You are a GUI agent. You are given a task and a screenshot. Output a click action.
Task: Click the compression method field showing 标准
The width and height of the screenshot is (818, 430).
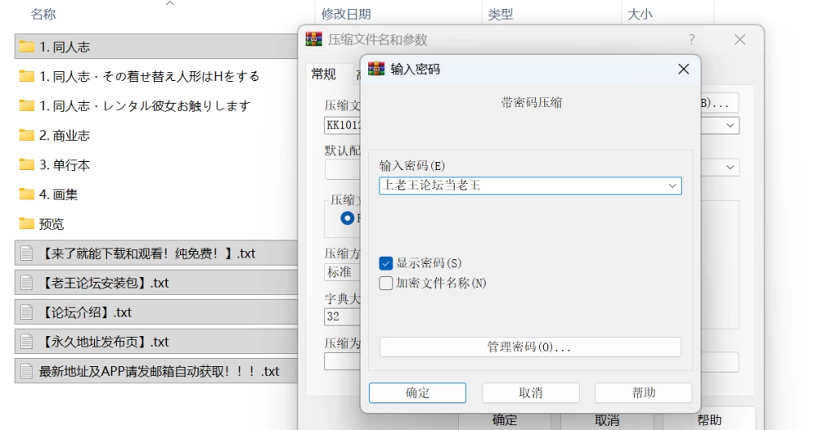[x=342, y=272]
